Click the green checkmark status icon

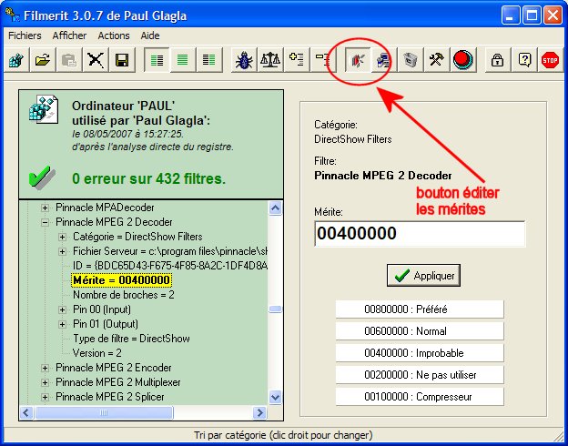pyautogui.click(x=41, y=177)
